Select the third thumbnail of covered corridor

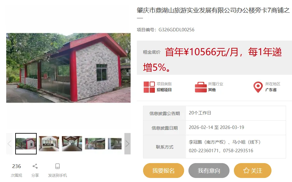coord(72,144)
